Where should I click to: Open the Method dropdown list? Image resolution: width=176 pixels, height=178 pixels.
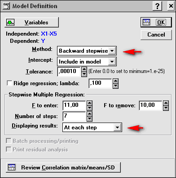(x=112, y=51)
